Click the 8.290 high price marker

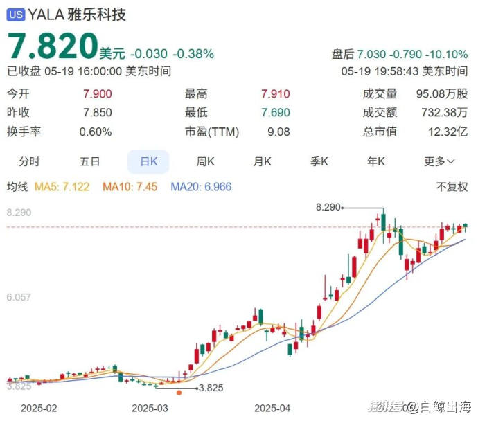coord(328,207)
